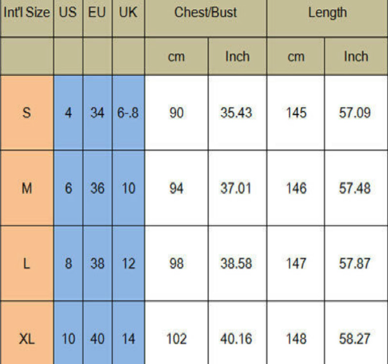Click the UK 6-.8 cell

tap(128, 113)
